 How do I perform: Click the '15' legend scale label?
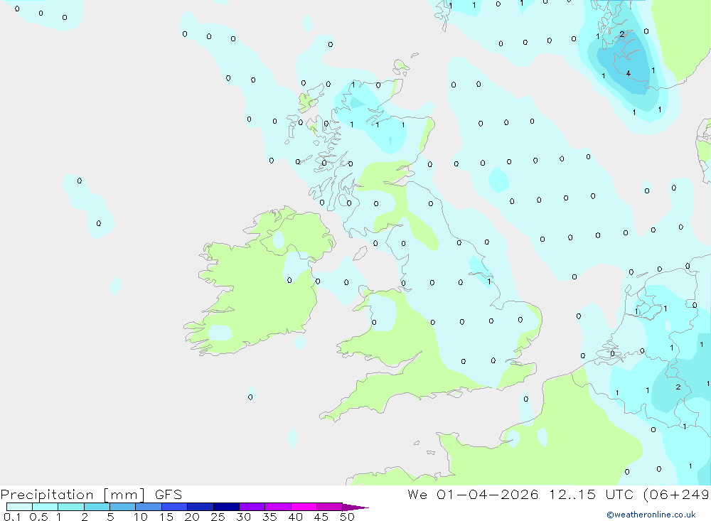click(x=166, y=517)
